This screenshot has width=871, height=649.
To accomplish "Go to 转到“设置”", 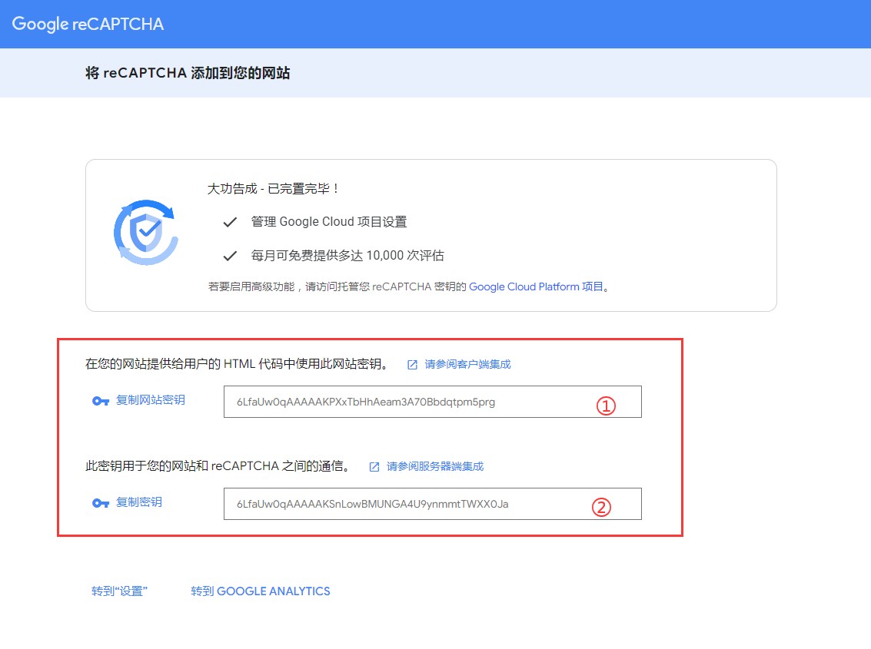I will (x=119, y=591).
